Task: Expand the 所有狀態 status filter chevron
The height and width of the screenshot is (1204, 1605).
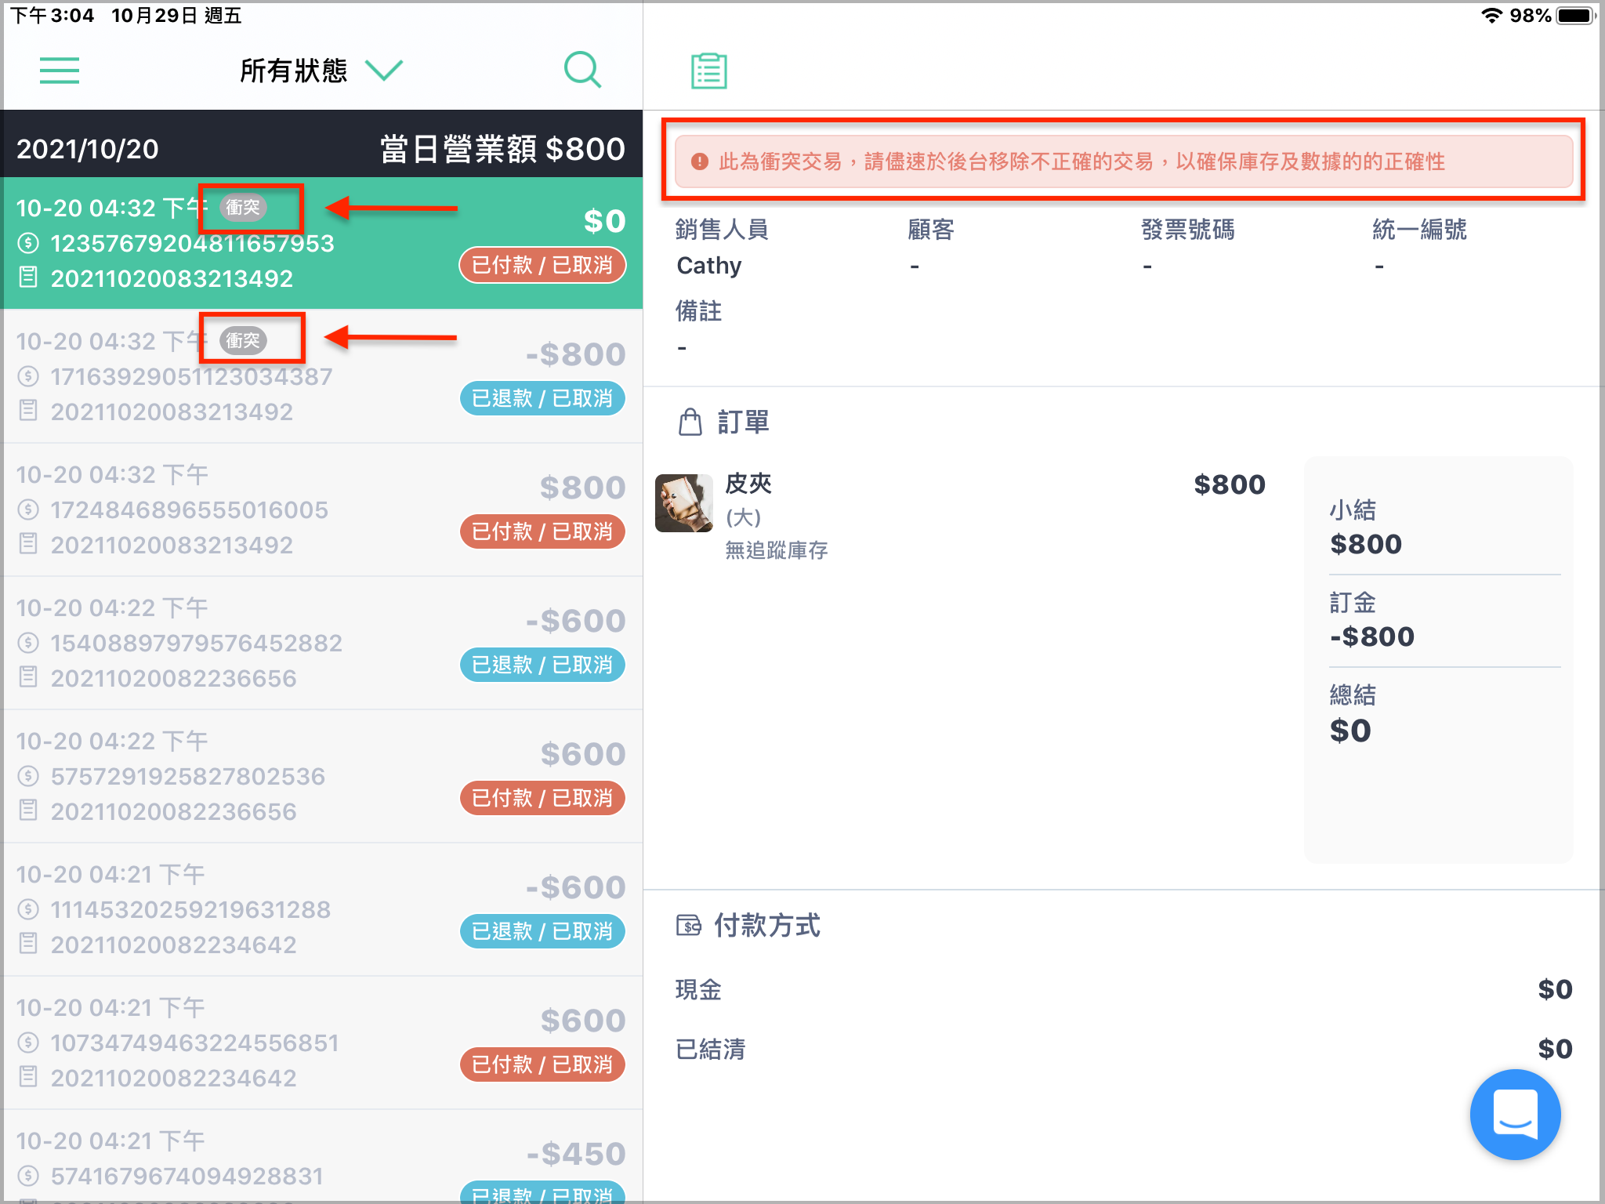Action: click(384, 71)
